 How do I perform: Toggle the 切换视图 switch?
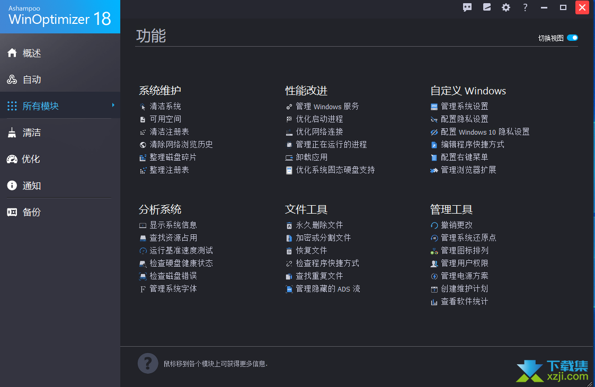tap(572, 38)
